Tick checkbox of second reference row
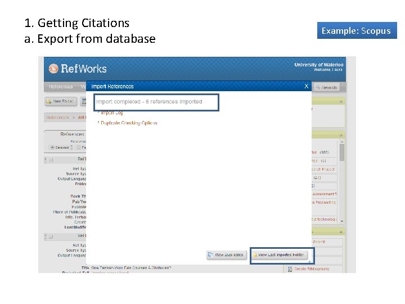This screenshot has height=304, width=405. coord(51,236)
